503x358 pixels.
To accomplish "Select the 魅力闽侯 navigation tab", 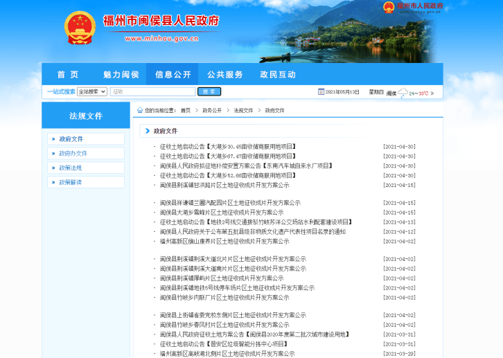I will [121, 75].
